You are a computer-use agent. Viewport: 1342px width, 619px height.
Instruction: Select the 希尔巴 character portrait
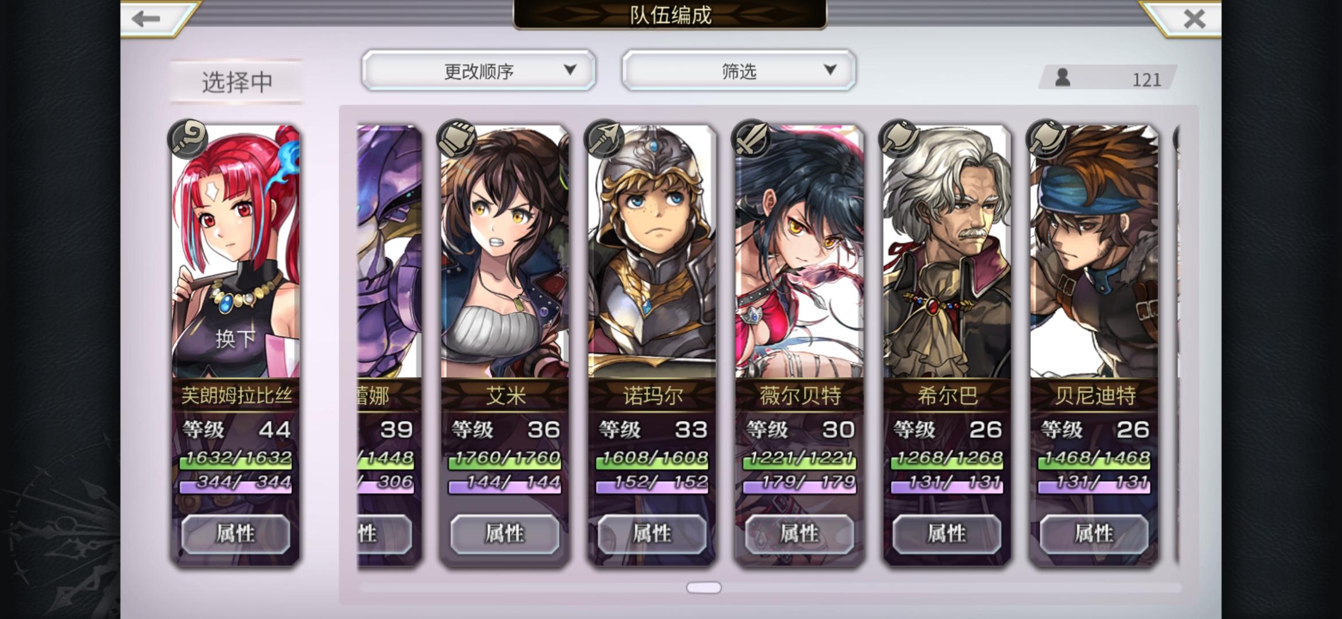pyautogui.click(x=947, y=252)
